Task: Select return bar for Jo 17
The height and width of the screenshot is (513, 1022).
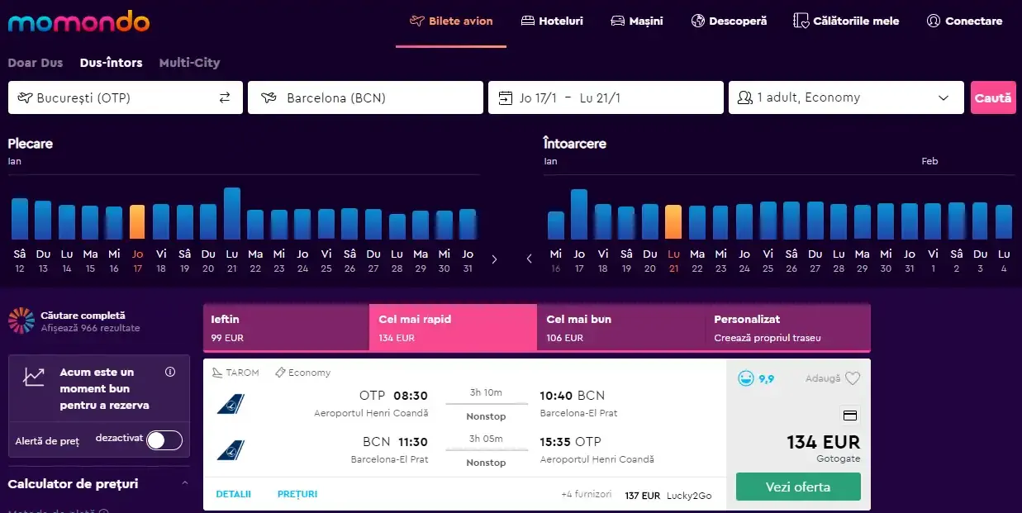Action: pos(579,214)
